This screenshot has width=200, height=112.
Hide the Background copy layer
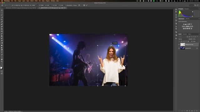[179, 44]
